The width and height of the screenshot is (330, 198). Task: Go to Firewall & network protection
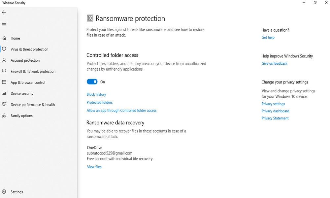(x=33, y=71)
